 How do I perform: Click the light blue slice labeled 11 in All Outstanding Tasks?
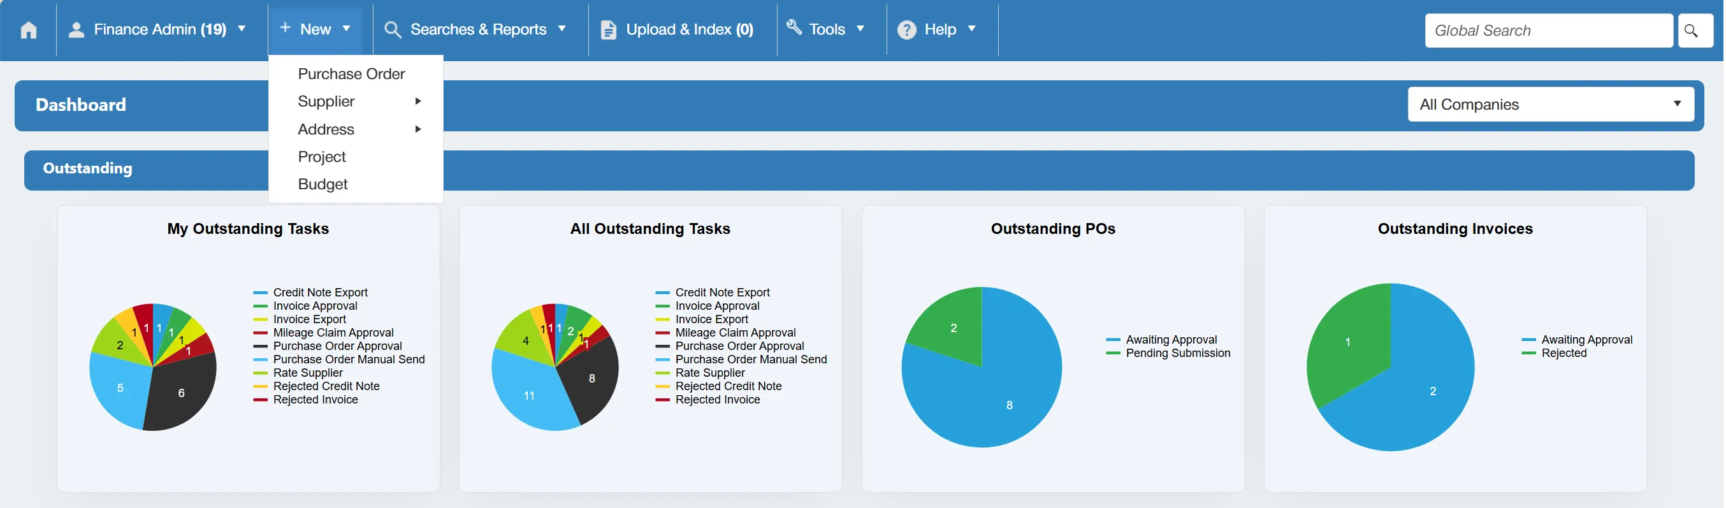(x=529, y=396)
